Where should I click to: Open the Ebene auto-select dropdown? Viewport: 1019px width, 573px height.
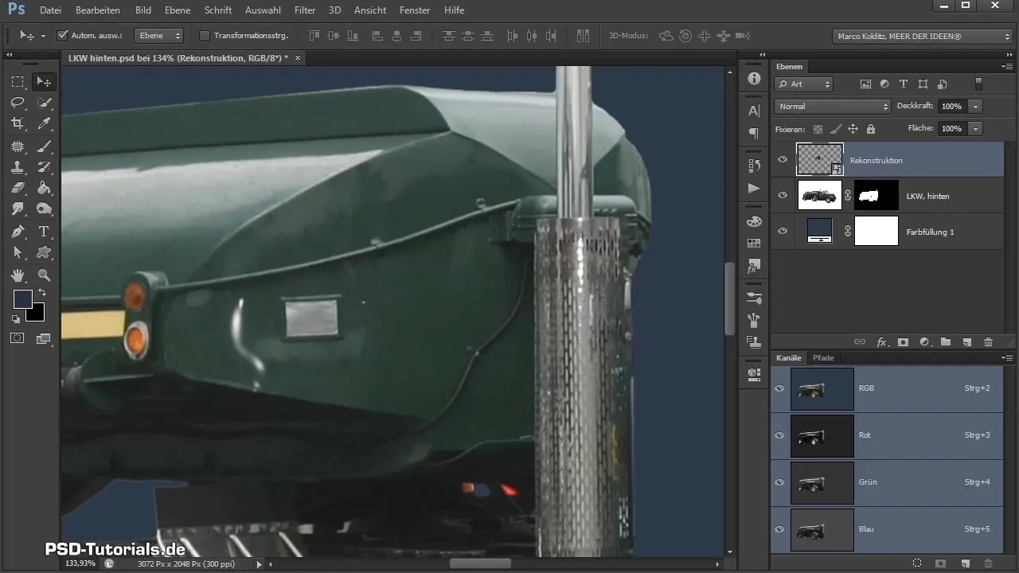point(158,35)
